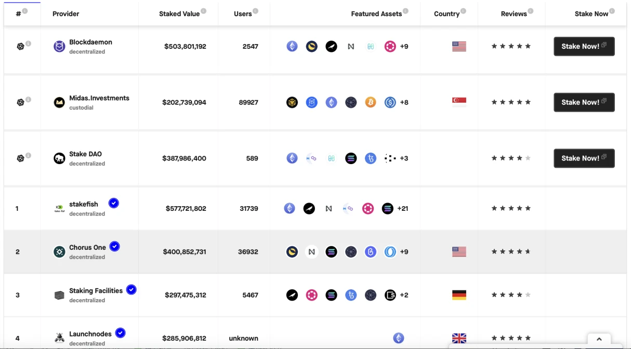Image resolution: width=631 pixels, height=349 pixels.
Task: Click Stake Now for Stake DAO
Action: pos(584,158)
